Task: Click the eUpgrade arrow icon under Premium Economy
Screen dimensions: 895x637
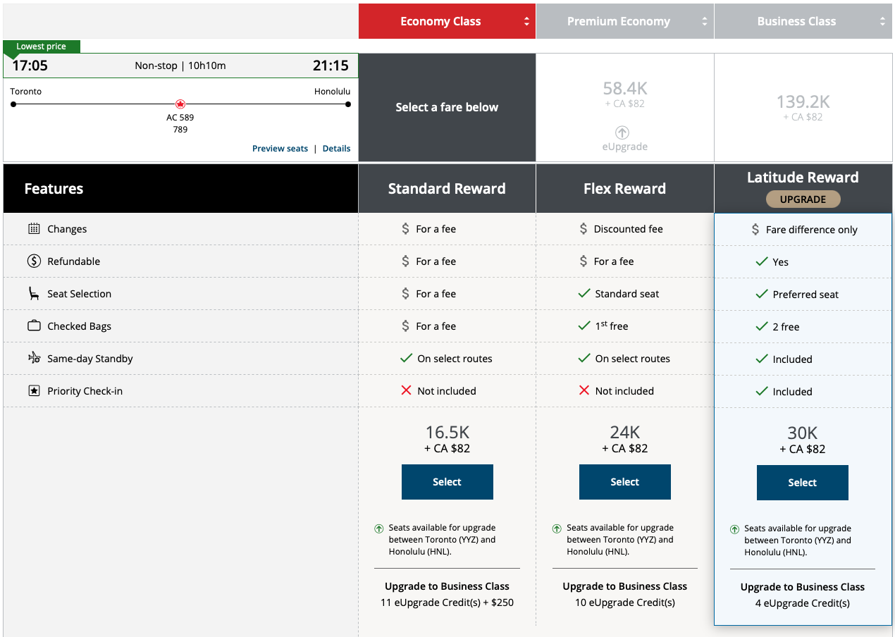Action: (622, 132)
